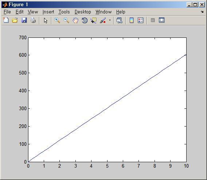Open the Edit menu
Image resolution: width=207 pixels, height=180 pixels.
[x=19, y=12]
